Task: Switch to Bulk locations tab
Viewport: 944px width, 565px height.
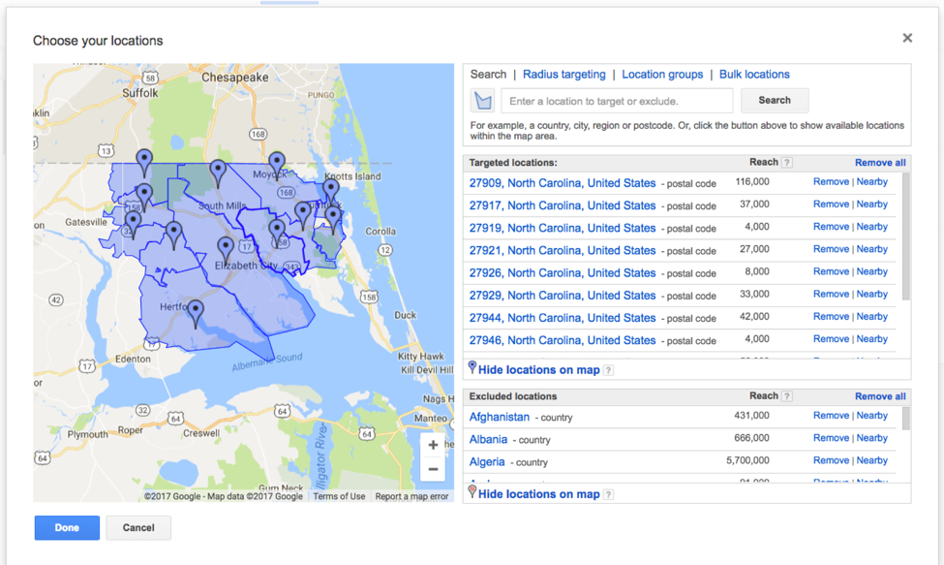Action: [754, 74]
